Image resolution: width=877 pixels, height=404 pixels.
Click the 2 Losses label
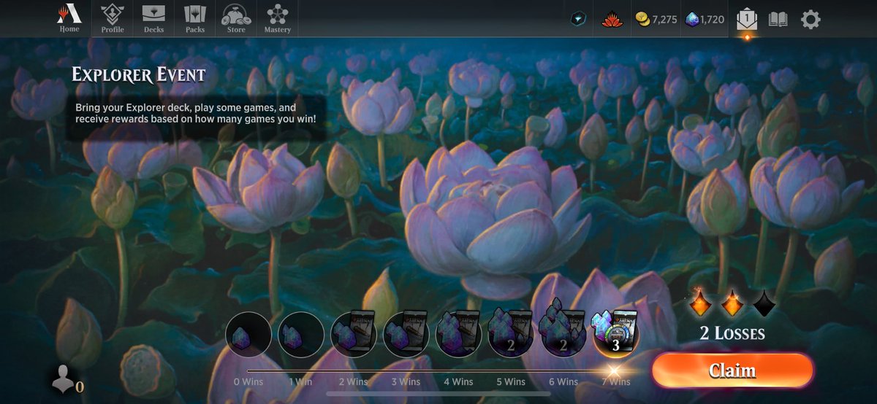[x=732, y=333]
